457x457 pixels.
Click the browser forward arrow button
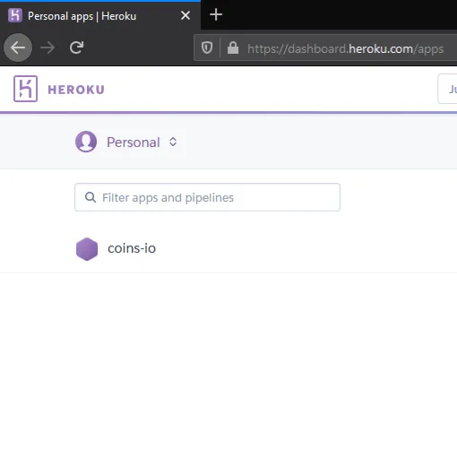click(x=47, y=47)
